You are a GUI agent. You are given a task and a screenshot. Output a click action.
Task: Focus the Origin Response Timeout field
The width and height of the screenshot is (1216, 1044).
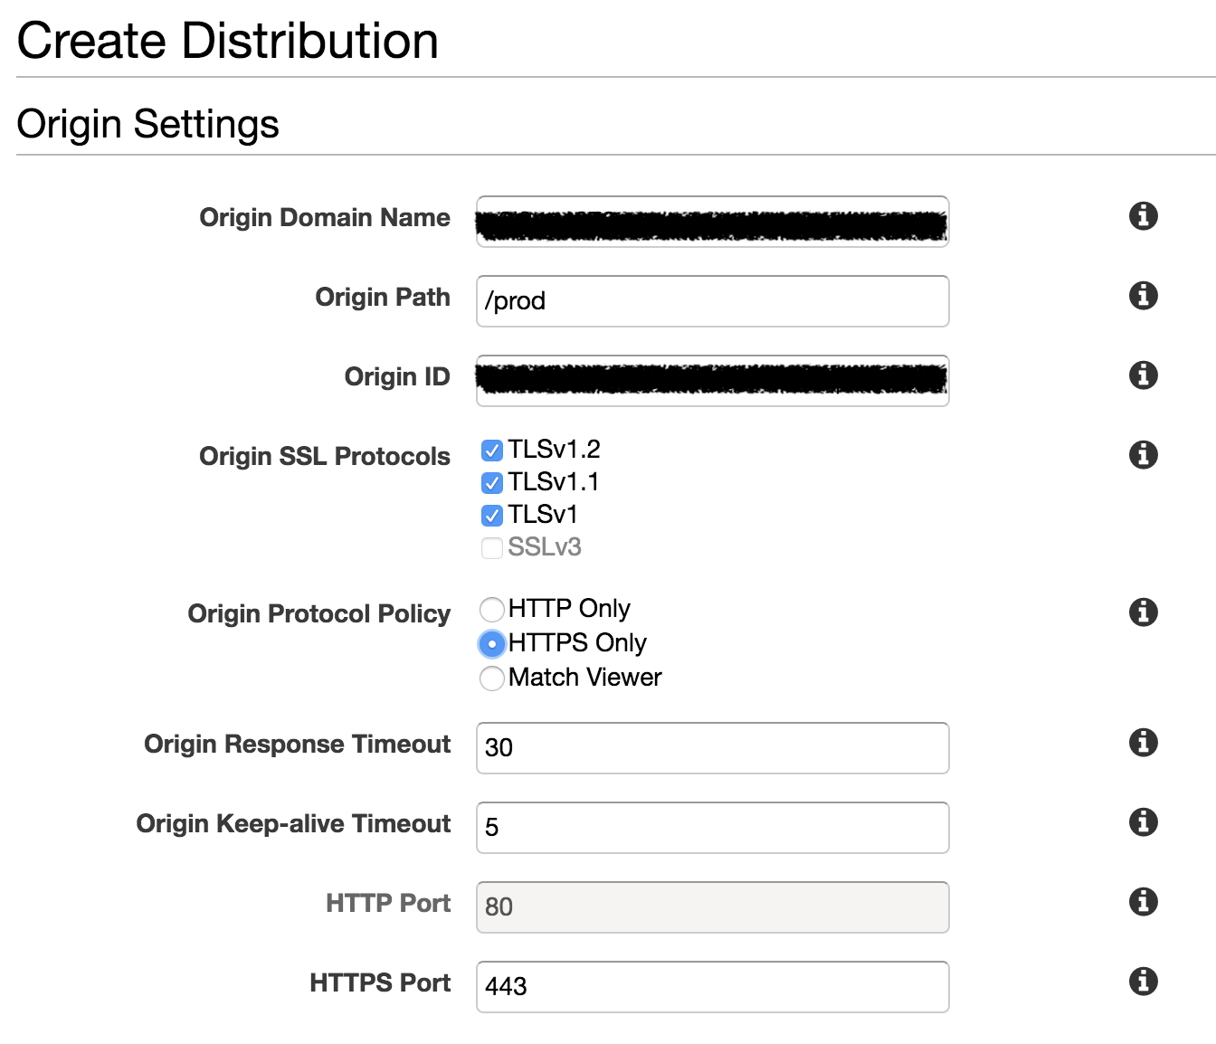point(712,748)
